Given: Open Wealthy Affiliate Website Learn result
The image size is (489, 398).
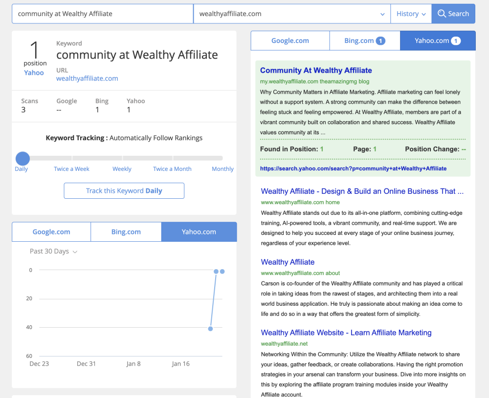Looking at the screenshot, I should (346, 333).
